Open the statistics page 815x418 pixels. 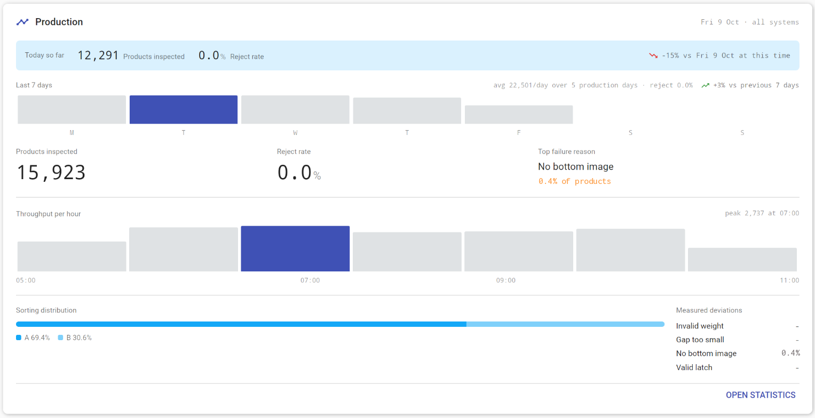[761, 395]
